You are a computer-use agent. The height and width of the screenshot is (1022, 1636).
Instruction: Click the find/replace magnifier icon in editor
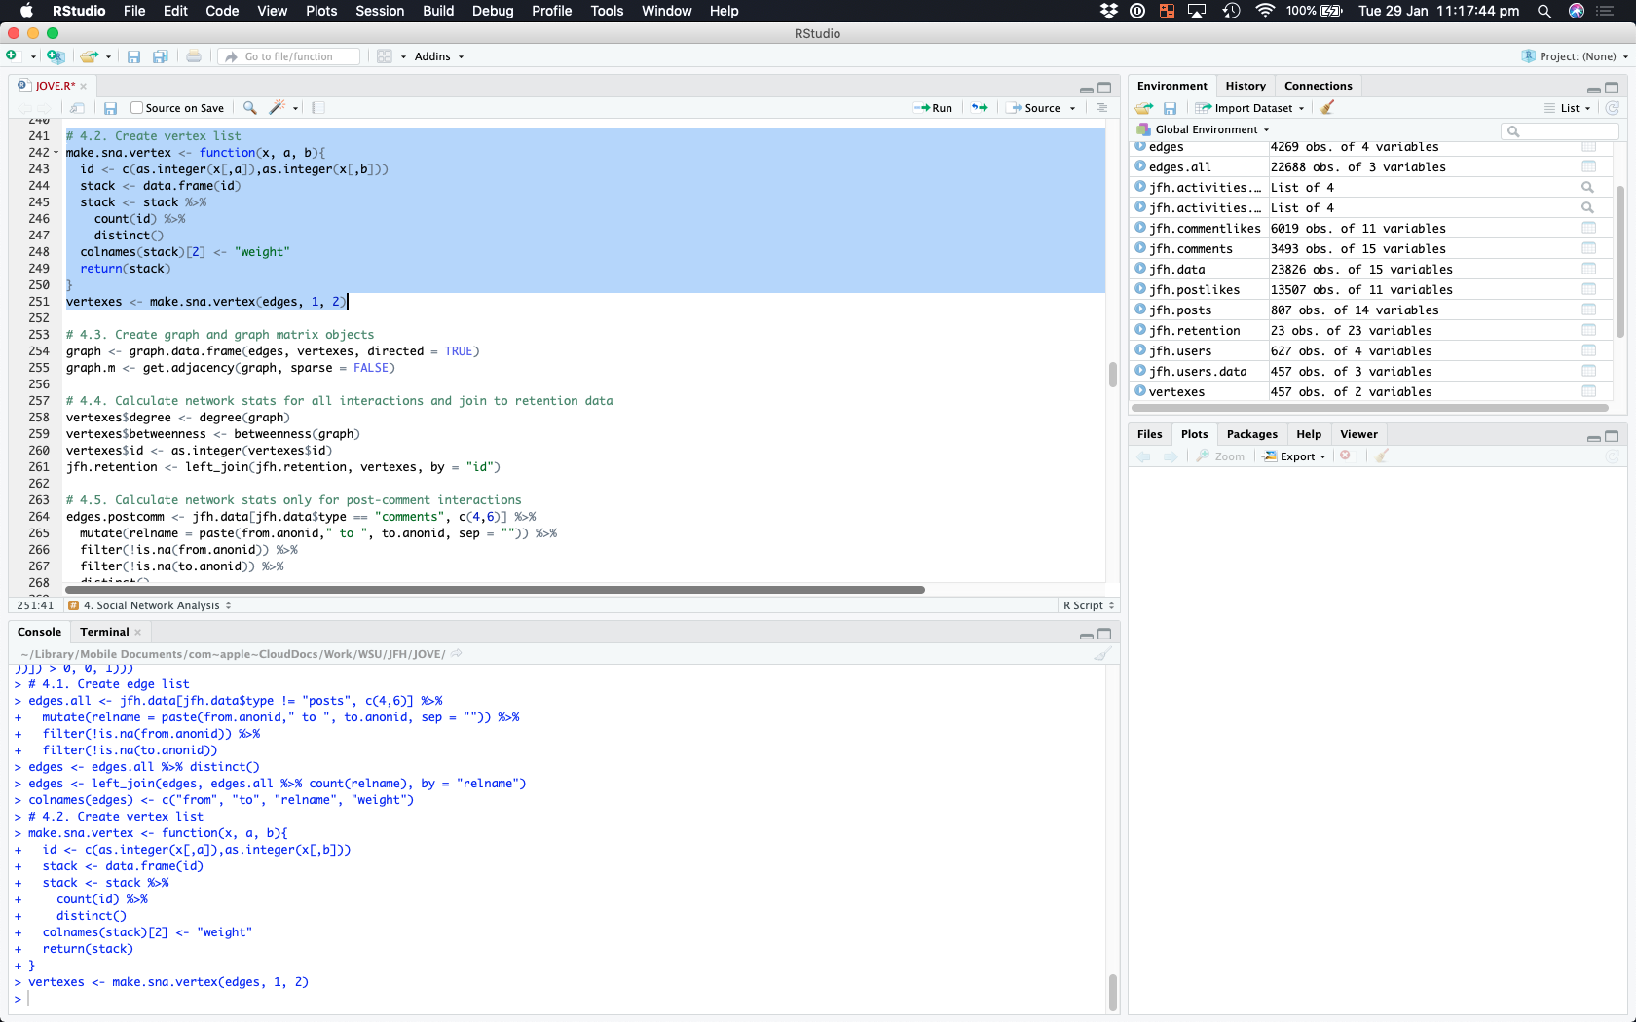tap(250, 108)
